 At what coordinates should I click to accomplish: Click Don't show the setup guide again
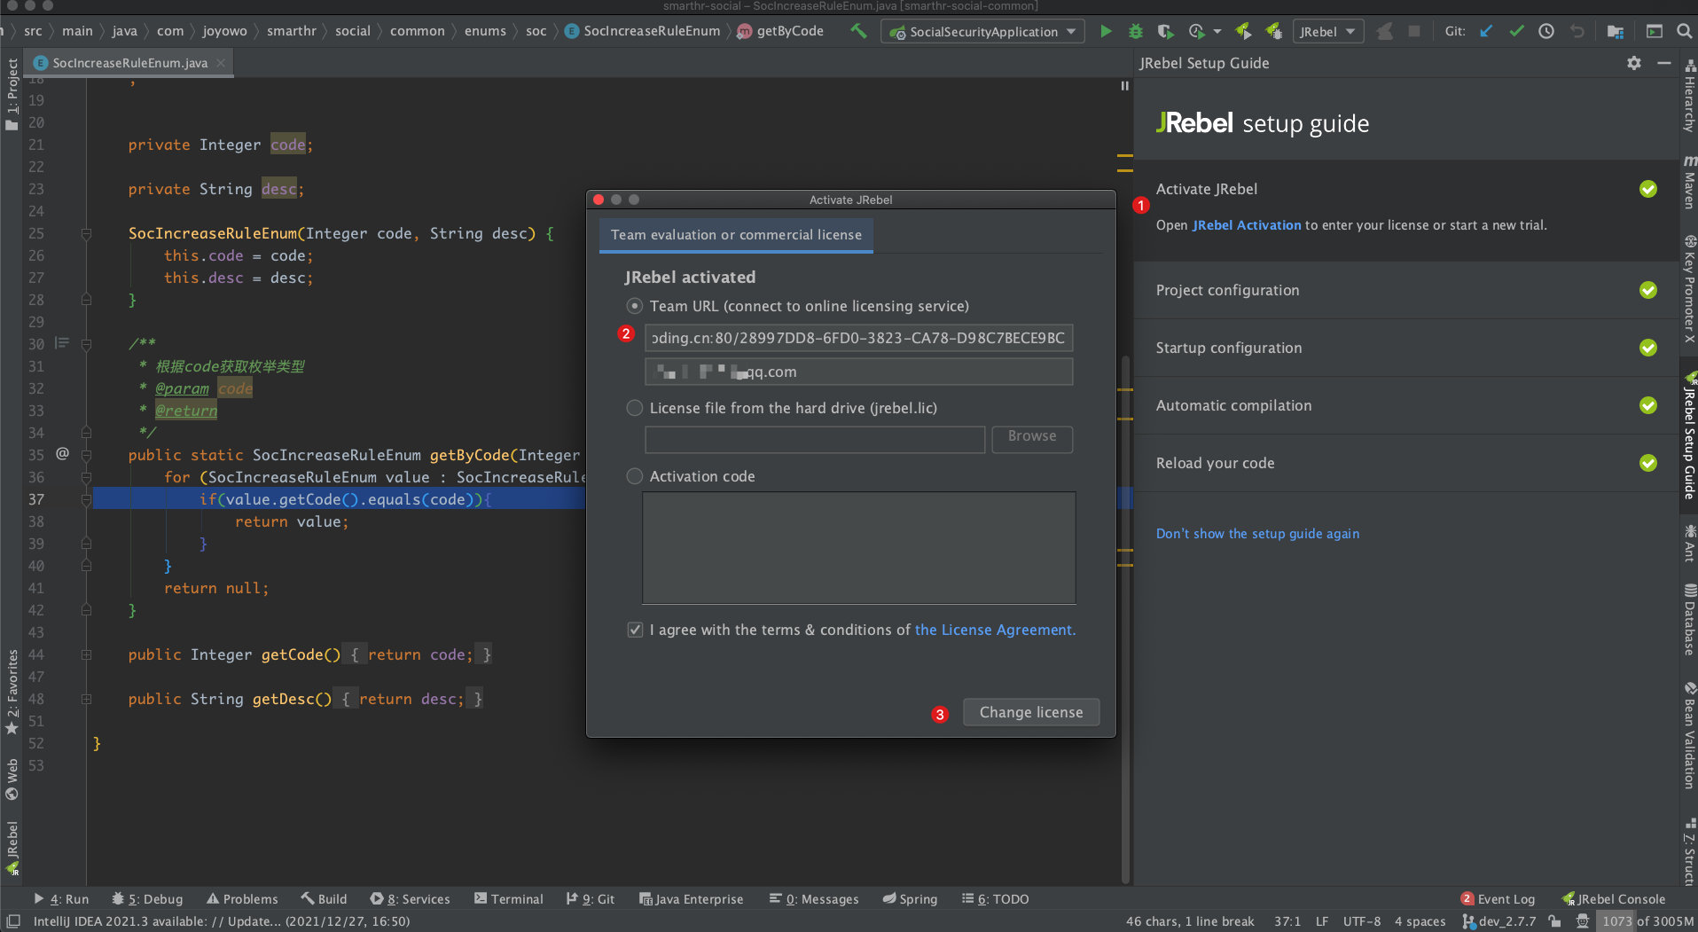click(1257, 534)
